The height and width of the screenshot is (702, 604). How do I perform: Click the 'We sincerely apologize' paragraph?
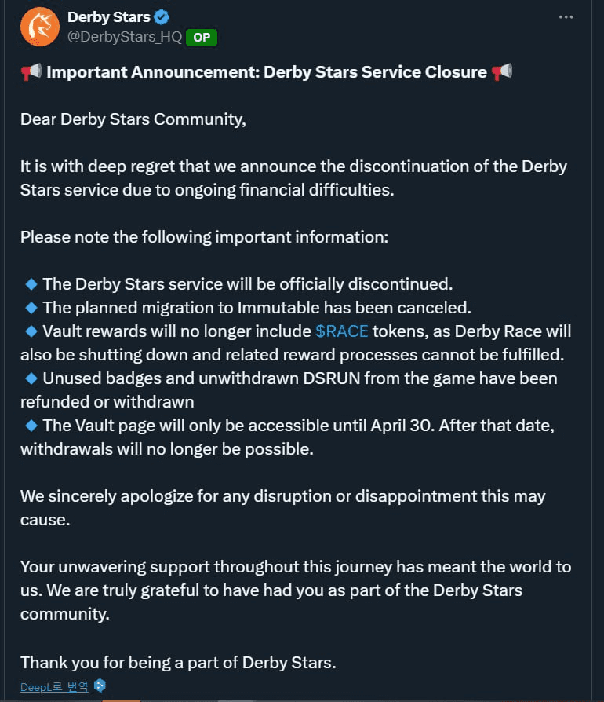(283, 508)
